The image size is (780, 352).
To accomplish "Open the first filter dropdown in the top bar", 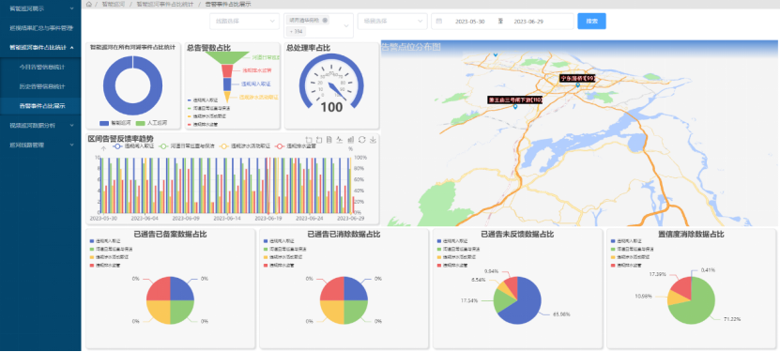I will pos(244,22).
